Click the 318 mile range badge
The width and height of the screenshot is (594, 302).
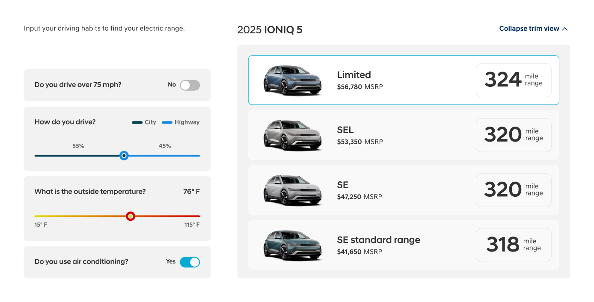513,245
